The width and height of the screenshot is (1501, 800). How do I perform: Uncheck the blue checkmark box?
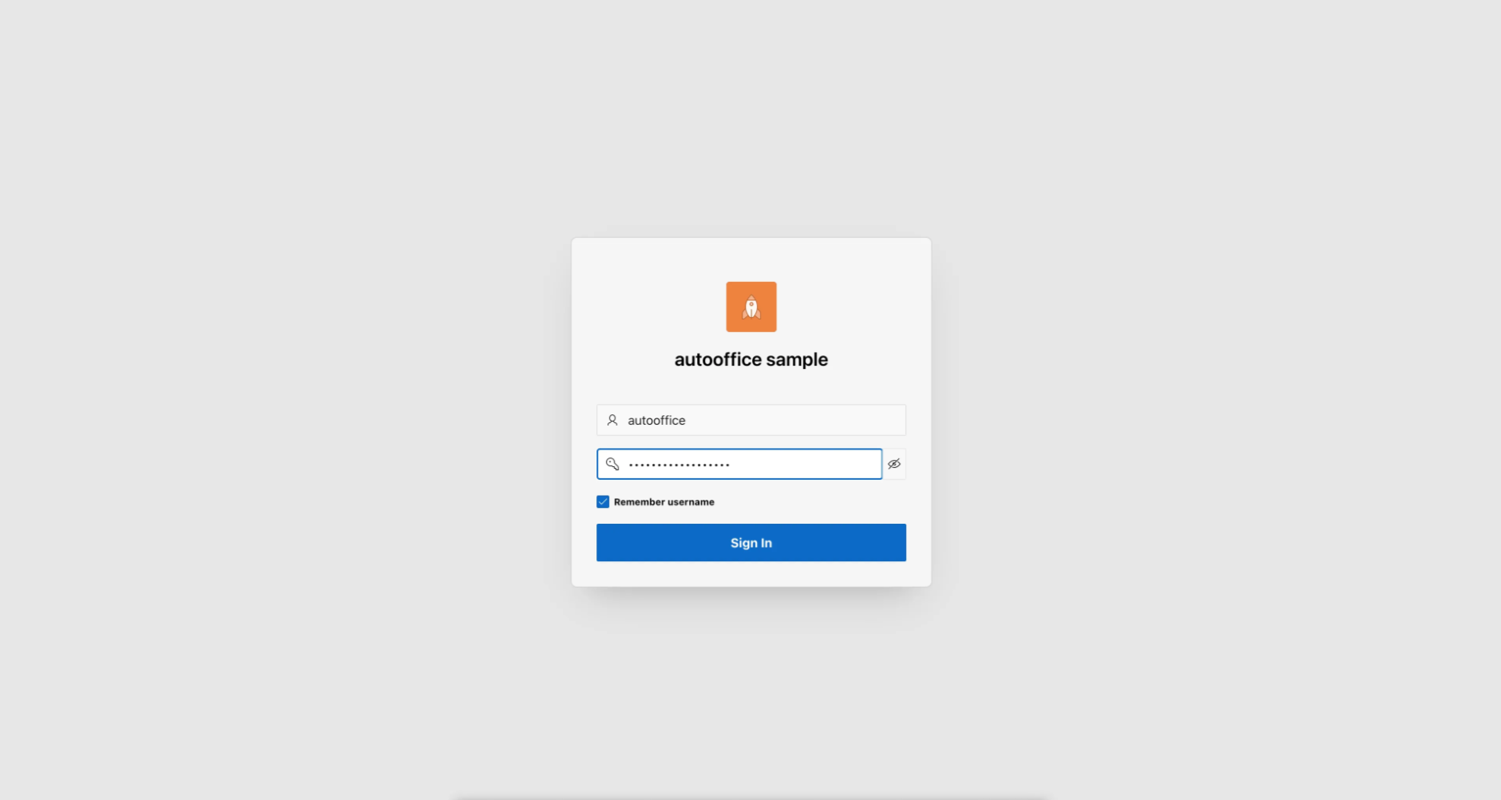[603, 502]
